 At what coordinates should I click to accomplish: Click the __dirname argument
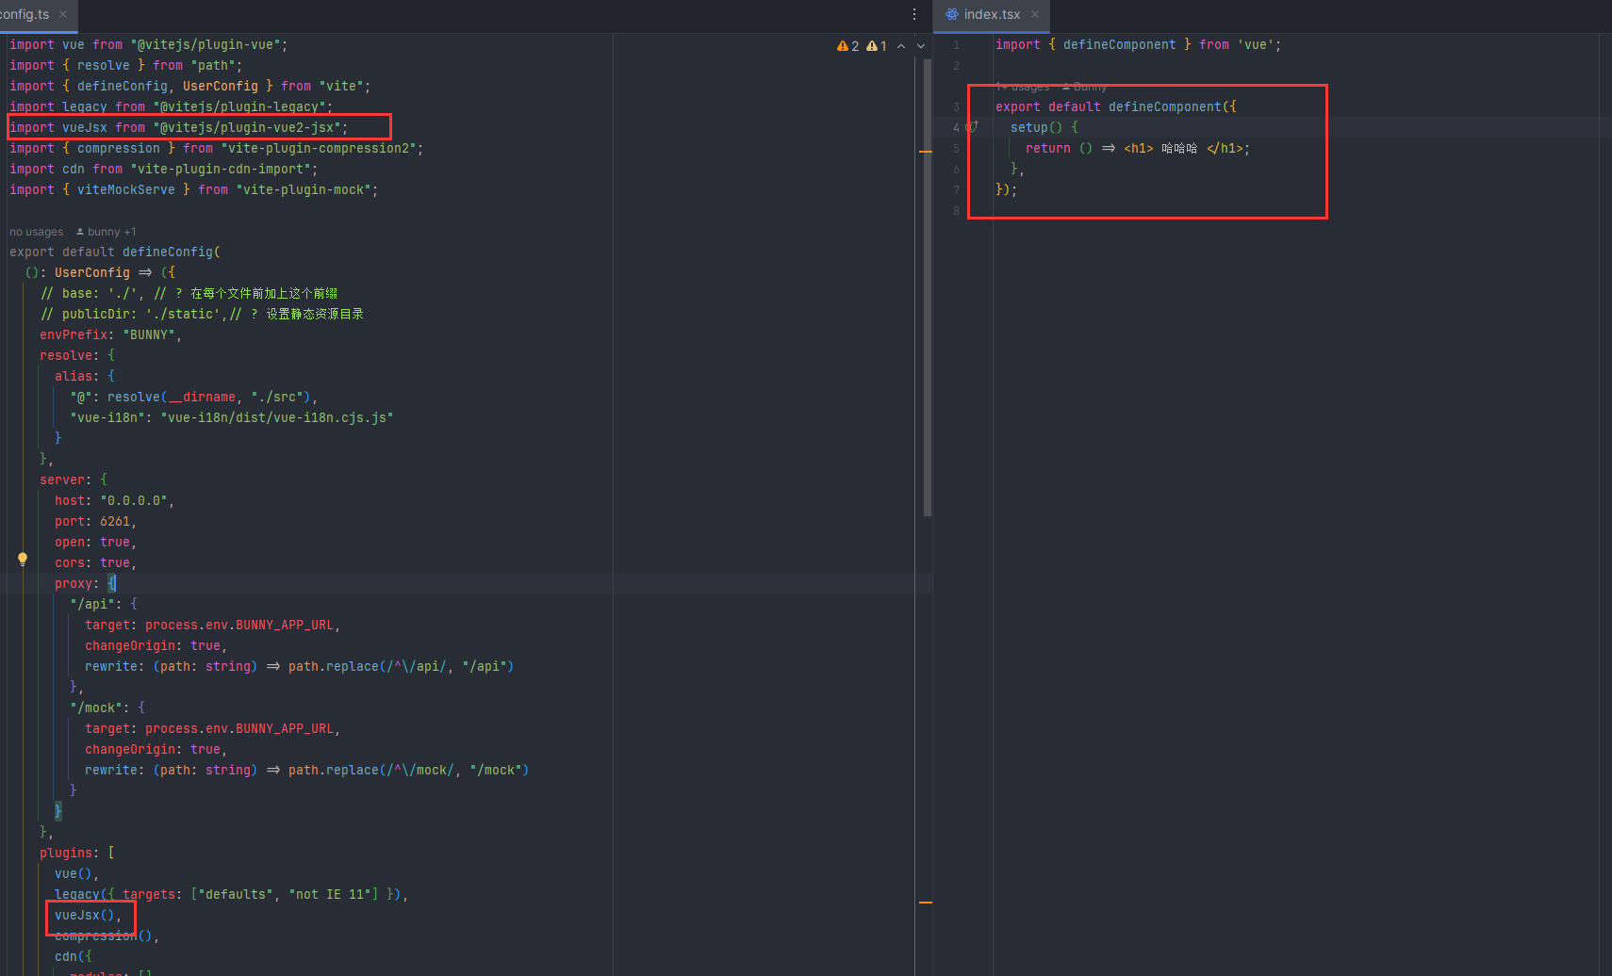pos(202,398)
